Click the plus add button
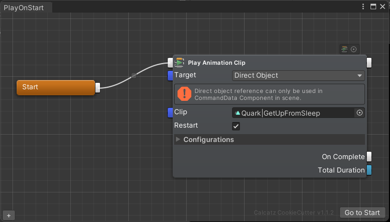Screen dimensions: 390x222 coord(9,216)
